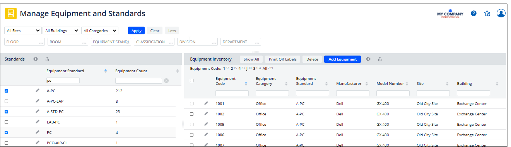The image size is (511, 147).
Task: Check equipment 1002 row checkbox
Action: pos(191,114)
